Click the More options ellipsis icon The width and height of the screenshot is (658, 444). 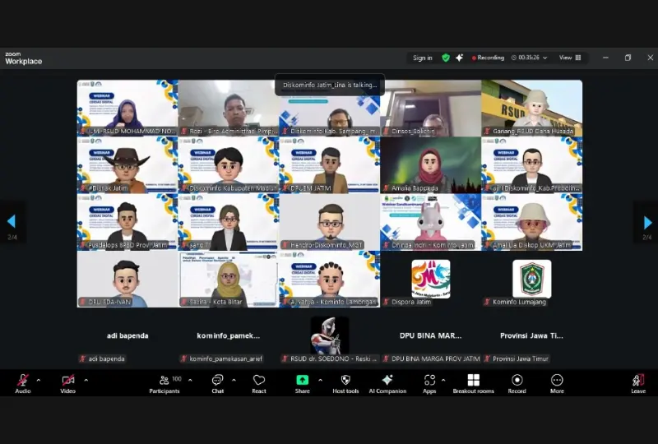pyautogui.click(x=557, y=383)
